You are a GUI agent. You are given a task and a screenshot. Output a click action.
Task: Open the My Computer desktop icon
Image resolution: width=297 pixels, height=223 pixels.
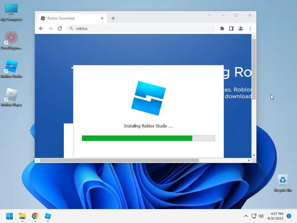coord(11,12)
